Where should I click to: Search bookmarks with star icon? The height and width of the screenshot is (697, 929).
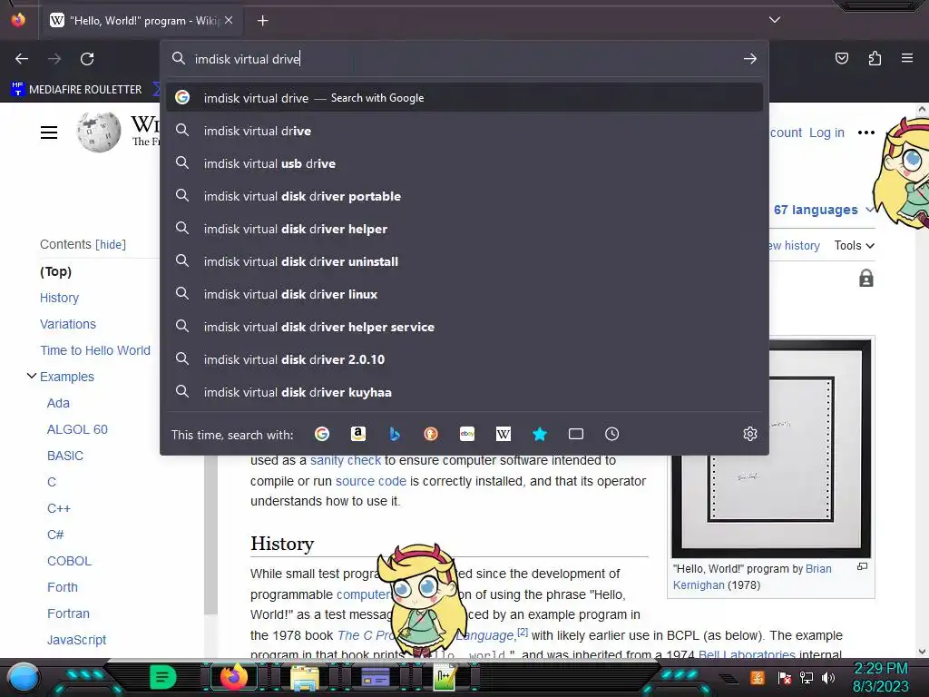point(540,434)
